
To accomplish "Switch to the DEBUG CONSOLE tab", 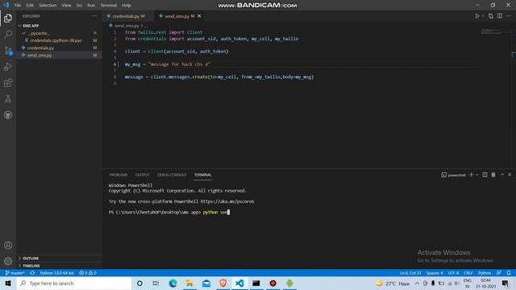I will point(172,175).
